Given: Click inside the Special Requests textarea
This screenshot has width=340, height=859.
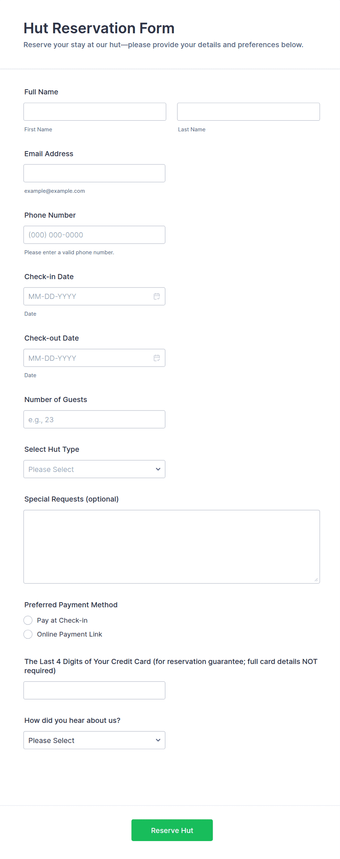Looking at the screenshot, I should [172, 547].
